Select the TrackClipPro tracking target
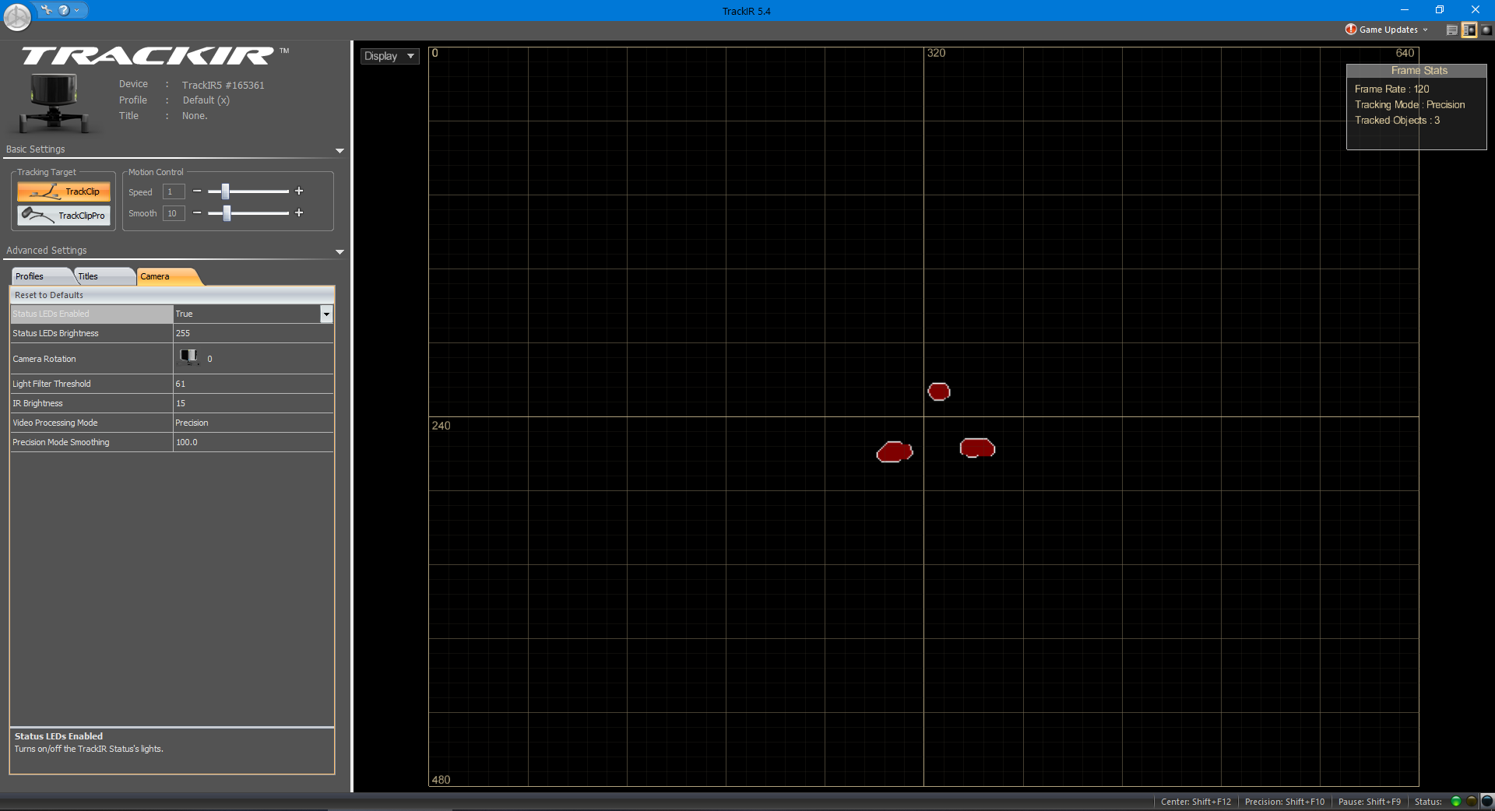This screenshot has width=1495, height=811. click(64, 215)
